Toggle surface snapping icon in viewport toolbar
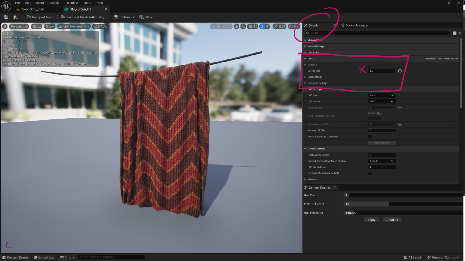This screenshot has width=465, height=261. pos(243,26)
